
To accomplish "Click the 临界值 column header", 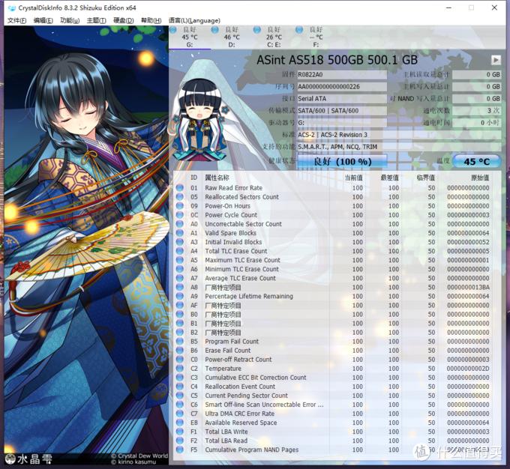I will pos(426,178).
